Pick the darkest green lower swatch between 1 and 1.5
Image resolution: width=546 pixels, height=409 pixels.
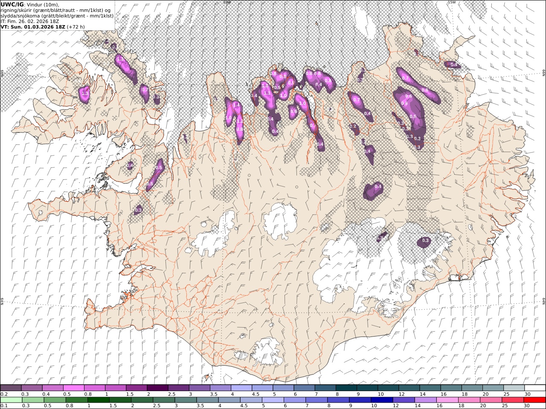(x=98, y=400)
